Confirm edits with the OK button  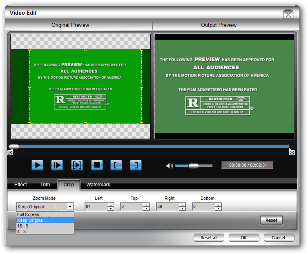[x=244, y=238]
